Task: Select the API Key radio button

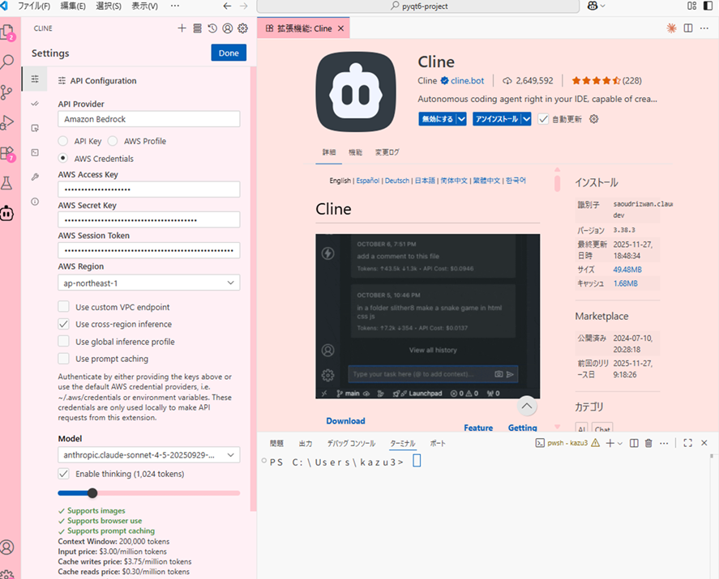Action: (63, 141)
